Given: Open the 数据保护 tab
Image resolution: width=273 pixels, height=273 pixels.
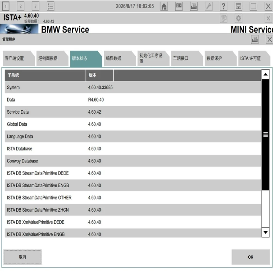Looking at the screenshot, I should [221, 58].
